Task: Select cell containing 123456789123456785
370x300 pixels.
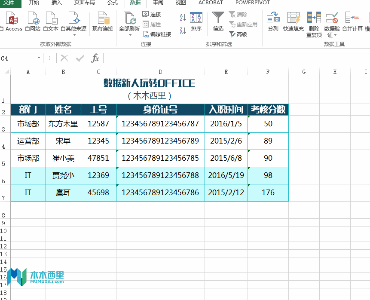Action: tap(160, 158)
